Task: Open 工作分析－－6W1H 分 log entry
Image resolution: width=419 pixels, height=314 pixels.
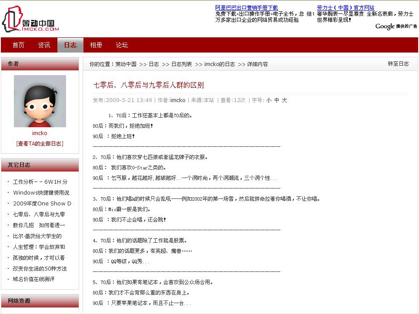Action: pos(40,182)
